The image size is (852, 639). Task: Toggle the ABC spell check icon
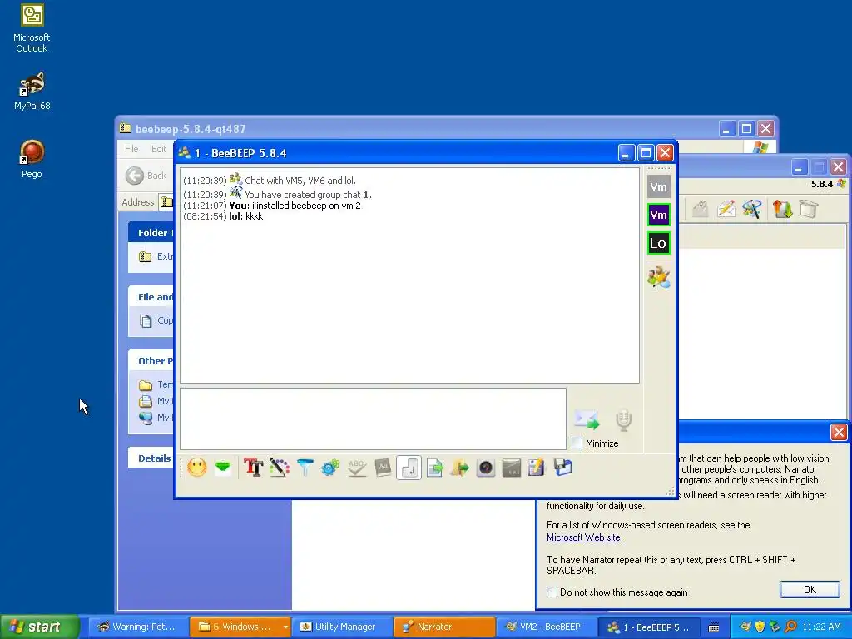pyautogui.click(x=356, y=468)
